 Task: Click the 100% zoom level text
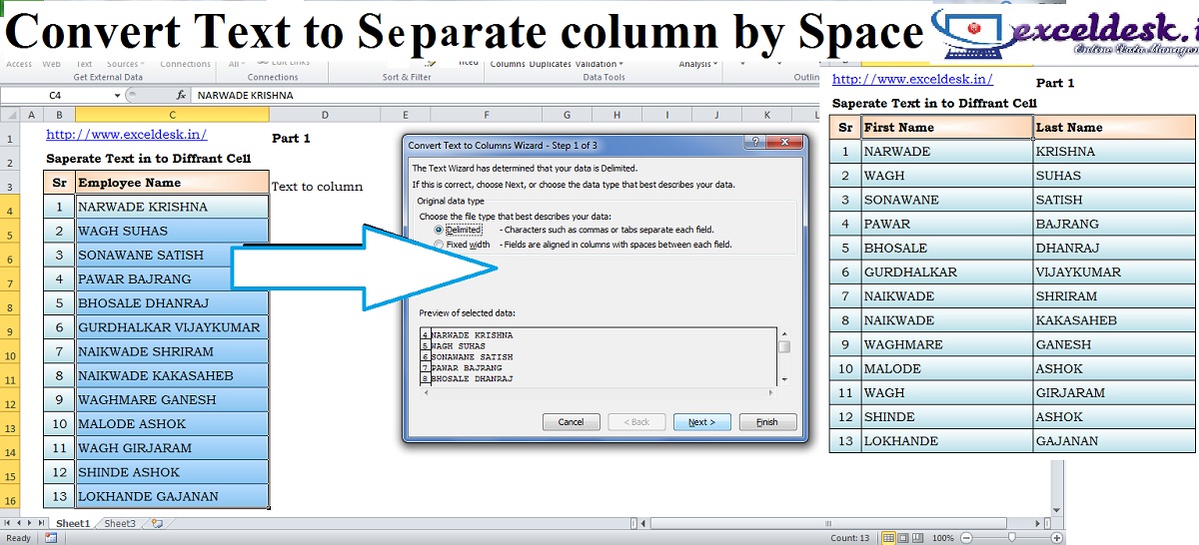pos(944,538)
